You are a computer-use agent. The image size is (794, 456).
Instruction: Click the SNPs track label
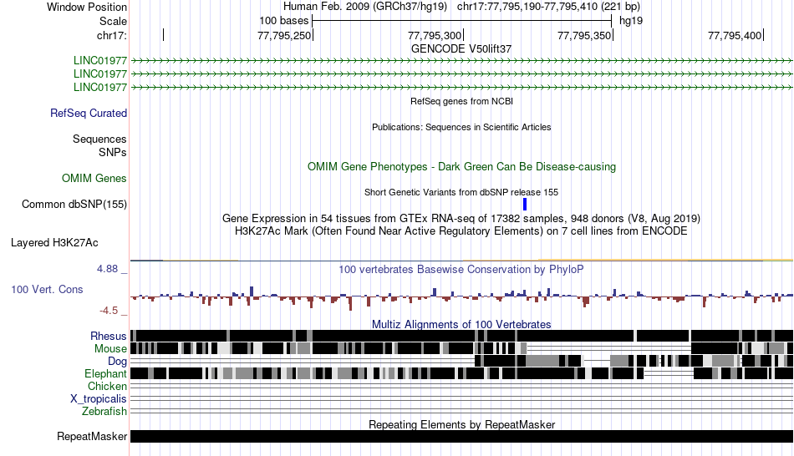click(113, 152)
